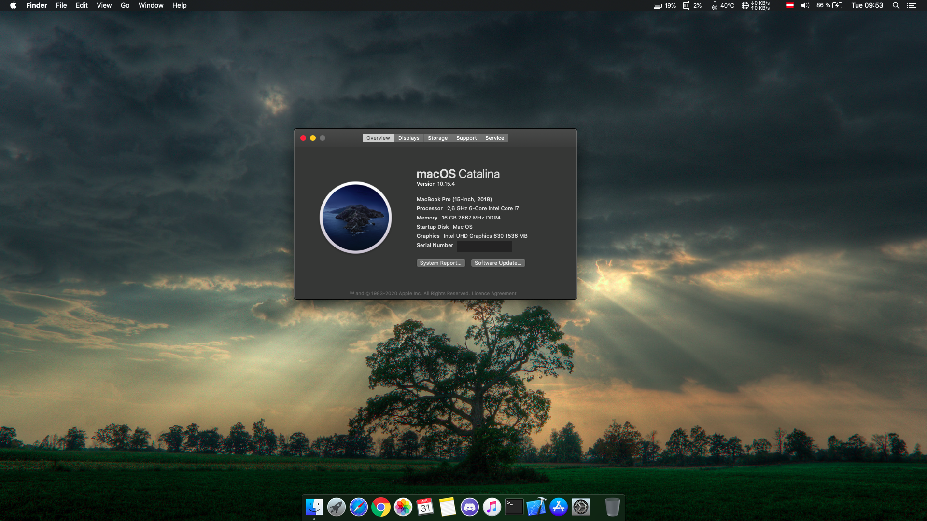Click the System Report button
The image size is (927, 521).
(441, 263)
